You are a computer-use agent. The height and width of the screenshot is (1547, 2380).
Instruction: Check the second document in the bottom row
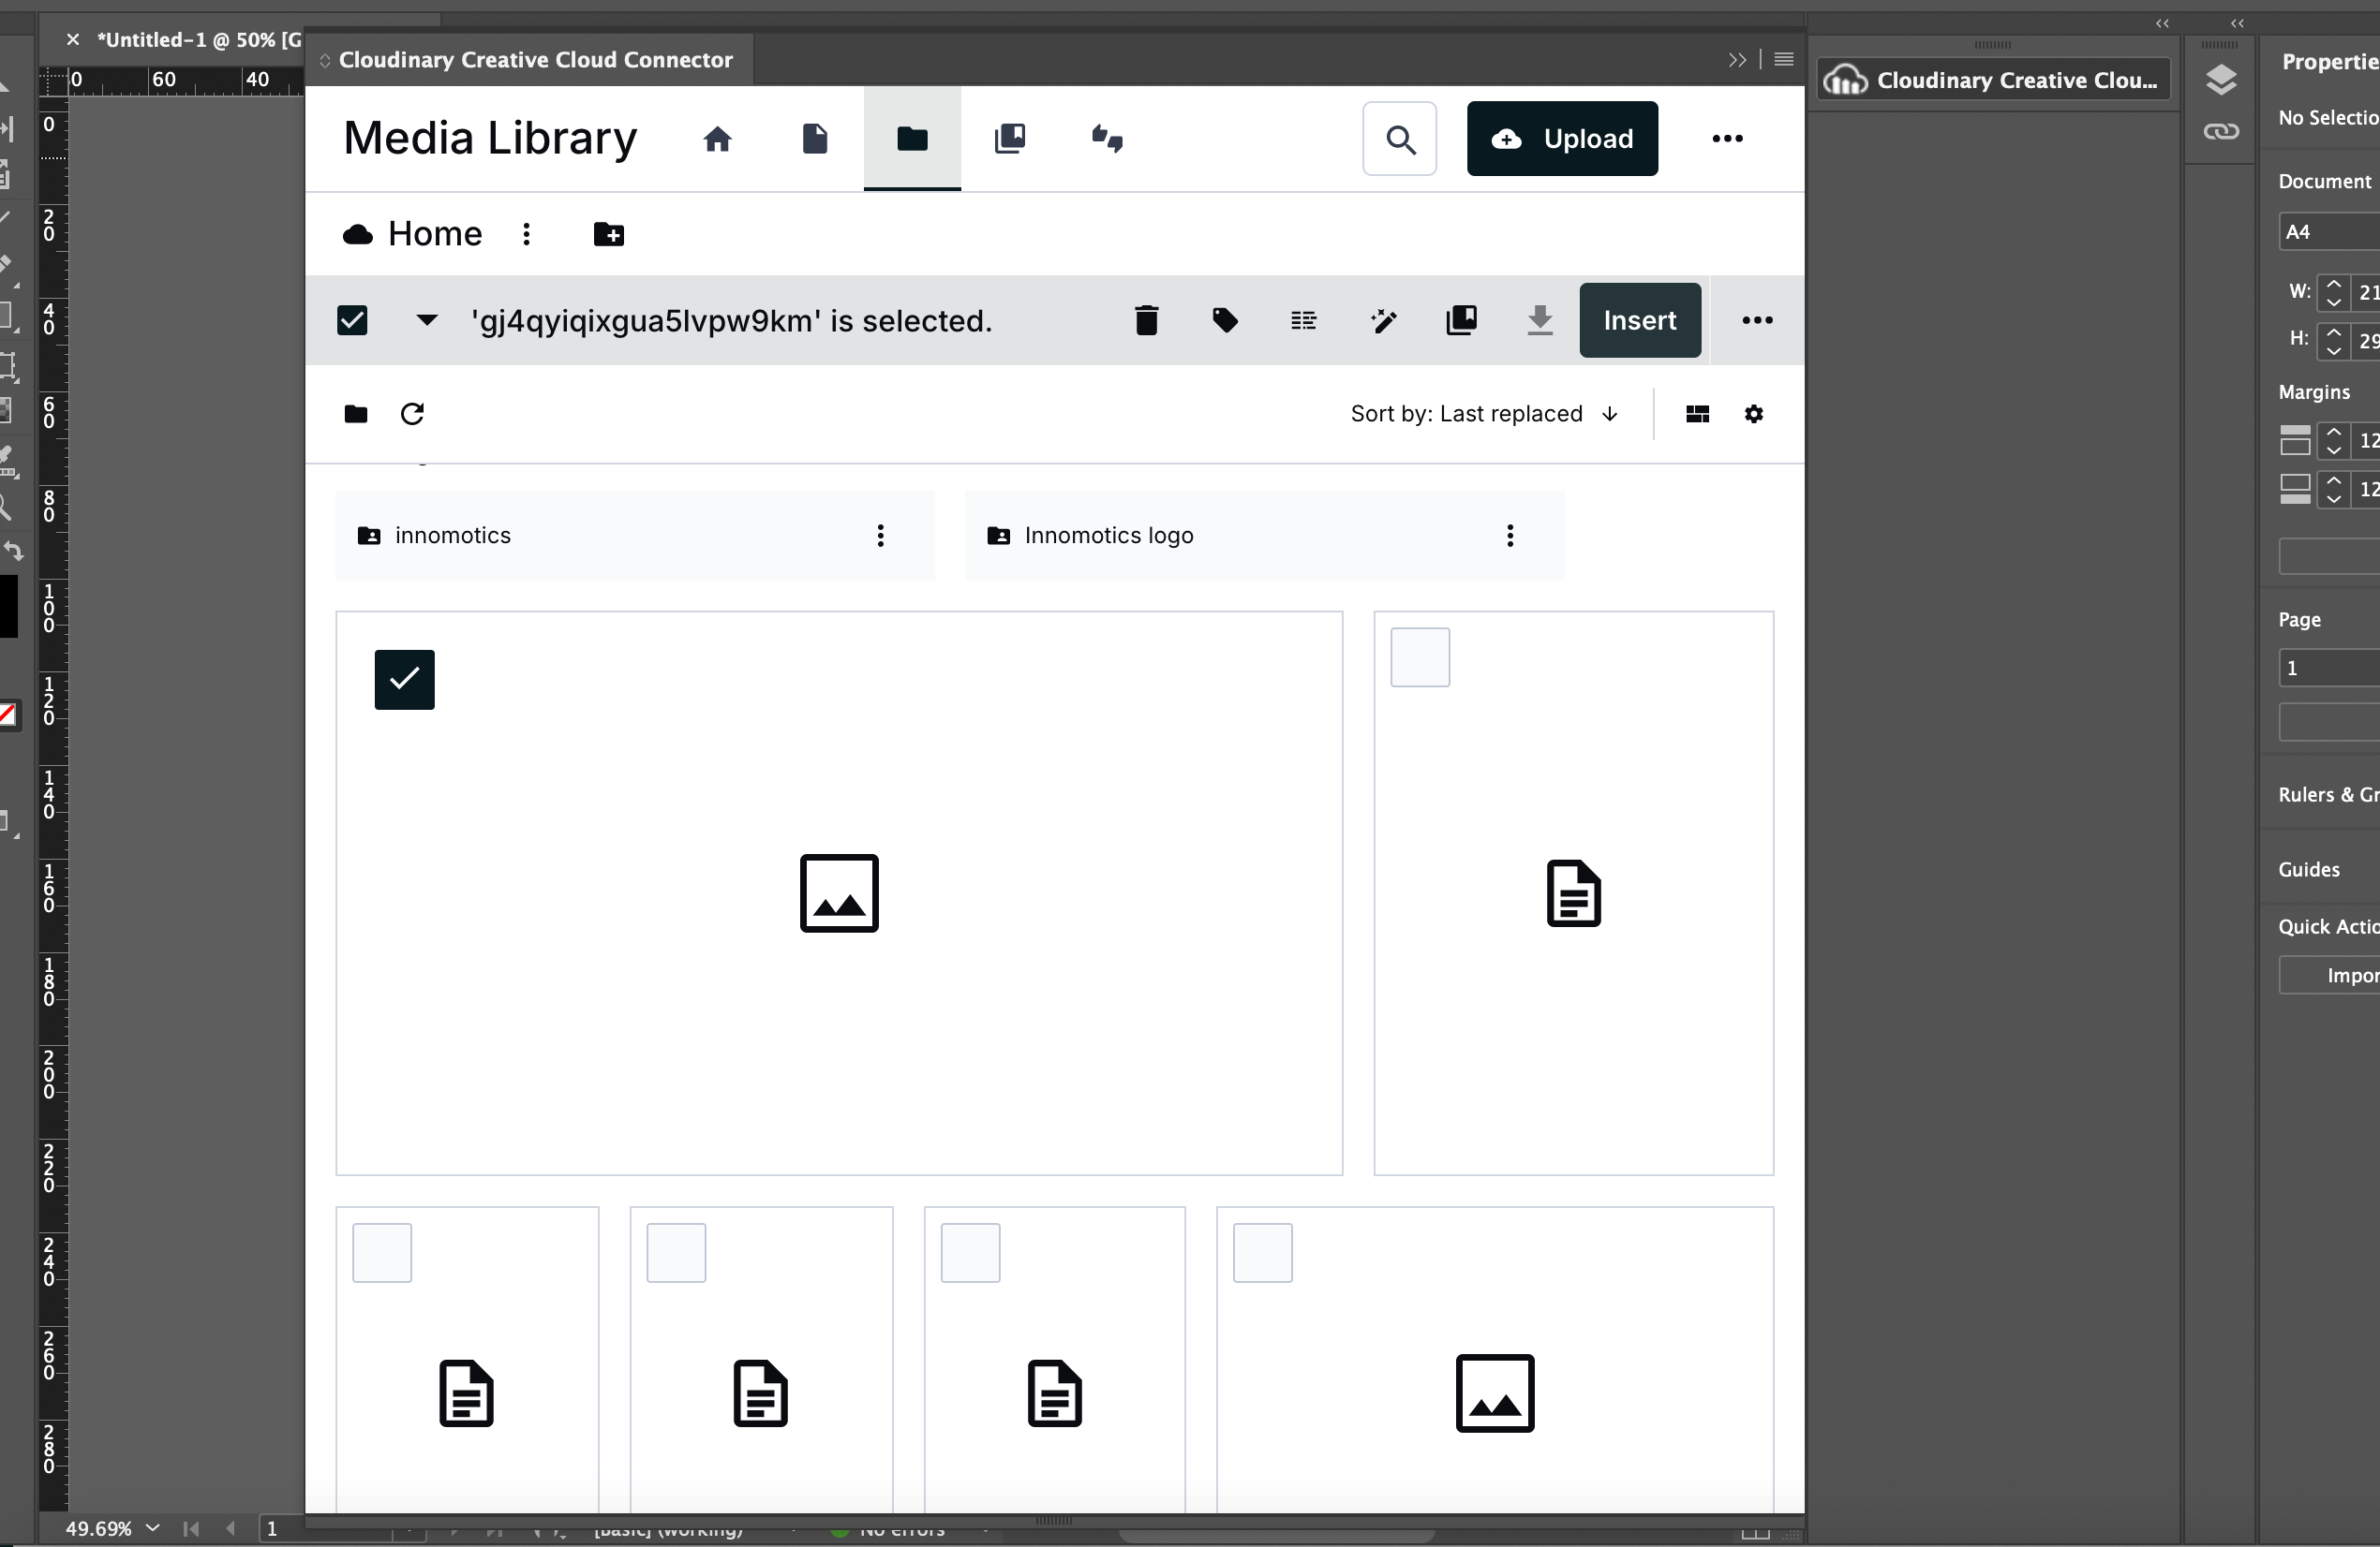pos(676,1252)
